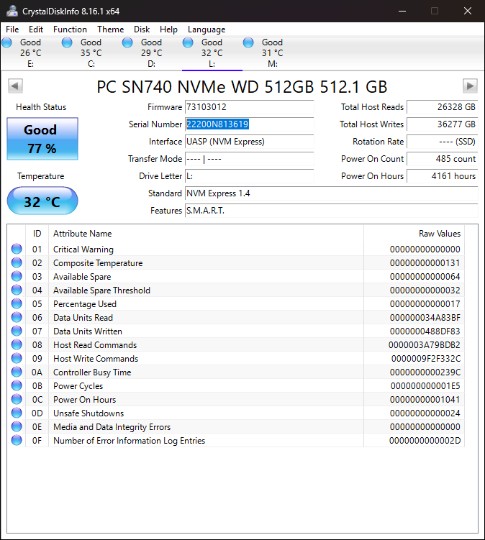
Task: Go to previous disk with left arrow
Action: pyautogui.click(x=15, y=86)
